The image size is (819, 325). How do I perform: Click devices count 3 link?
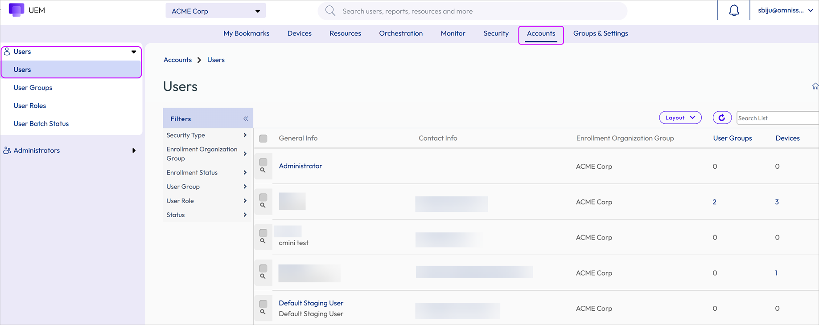coord(777,202)
